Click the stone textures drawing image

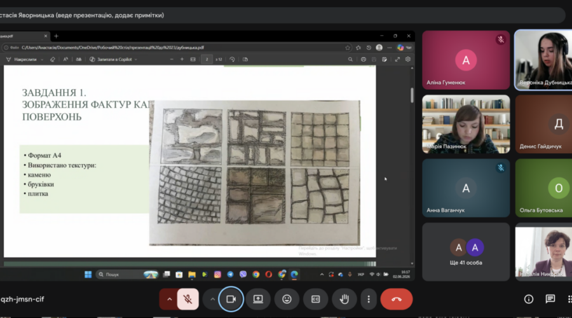pyautogui.click(x=255, y=173)
